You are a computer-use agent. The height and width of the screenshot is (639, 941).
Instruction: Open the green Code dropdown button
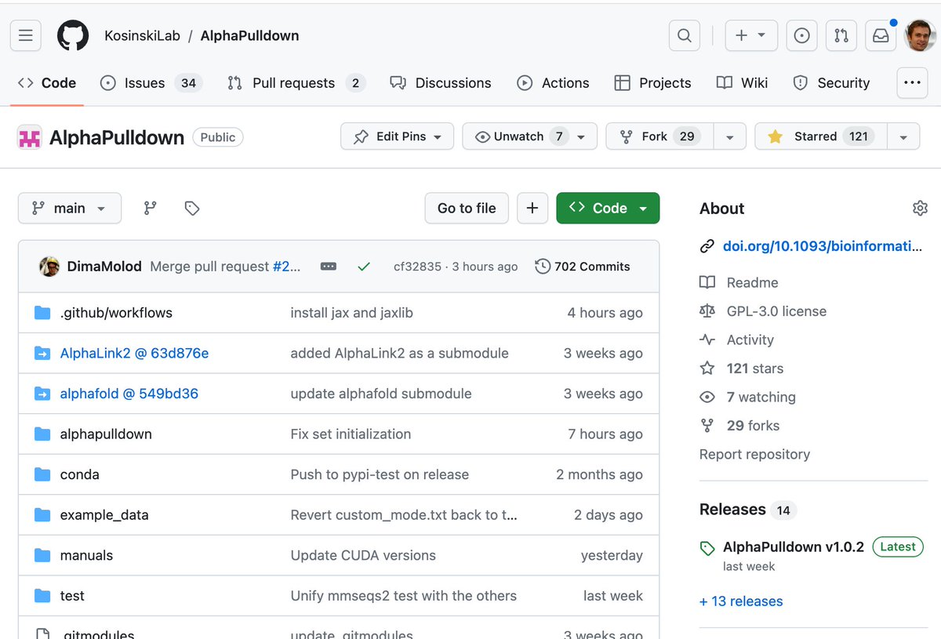pyautogui.click(x=609, y=208)
